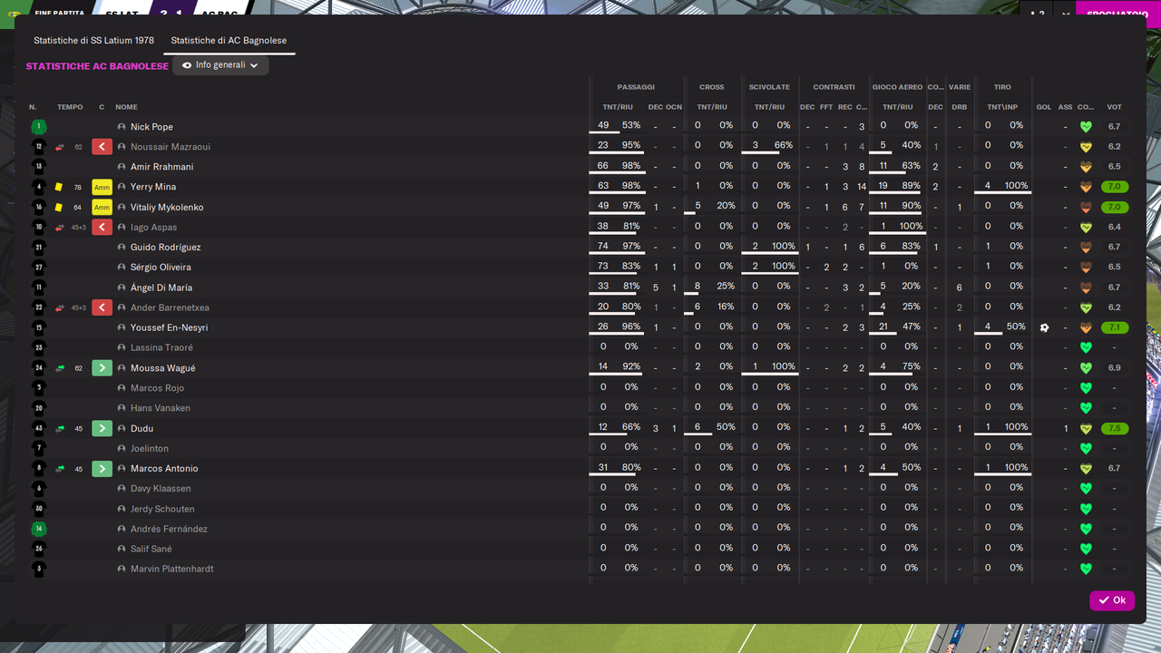Open Guido Rodríguez's player profile link
Image resolution: width=1161 pixels, height=653 pixels.
166,248
